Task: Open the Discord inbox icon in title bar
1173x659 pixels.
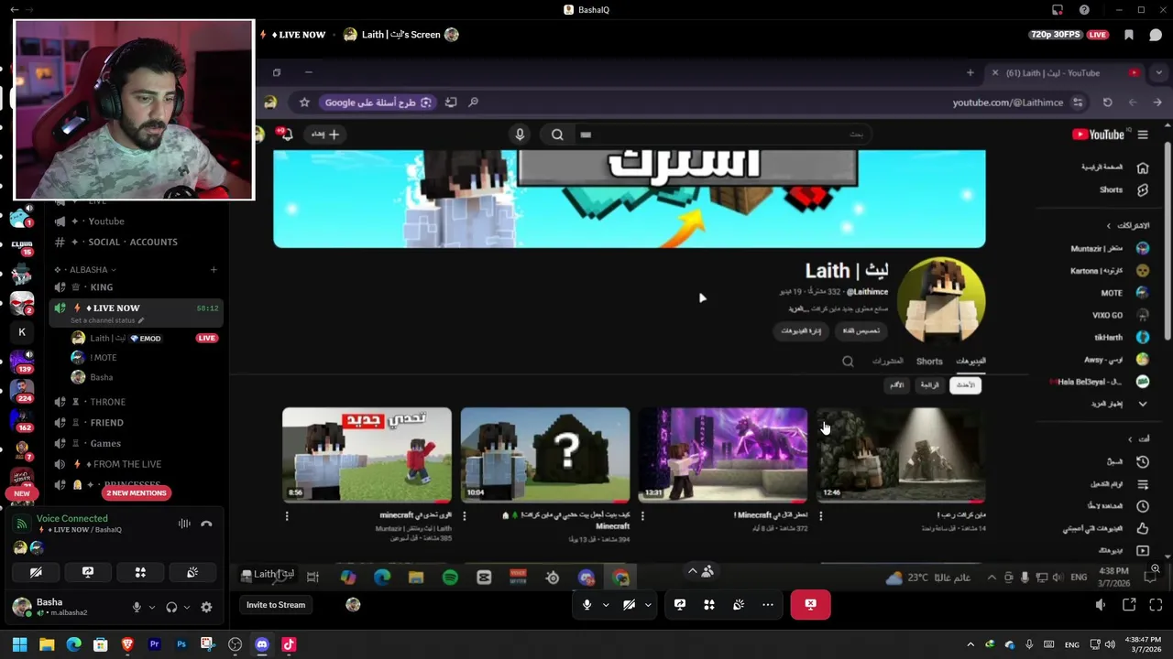Action: click(1058, 10)
